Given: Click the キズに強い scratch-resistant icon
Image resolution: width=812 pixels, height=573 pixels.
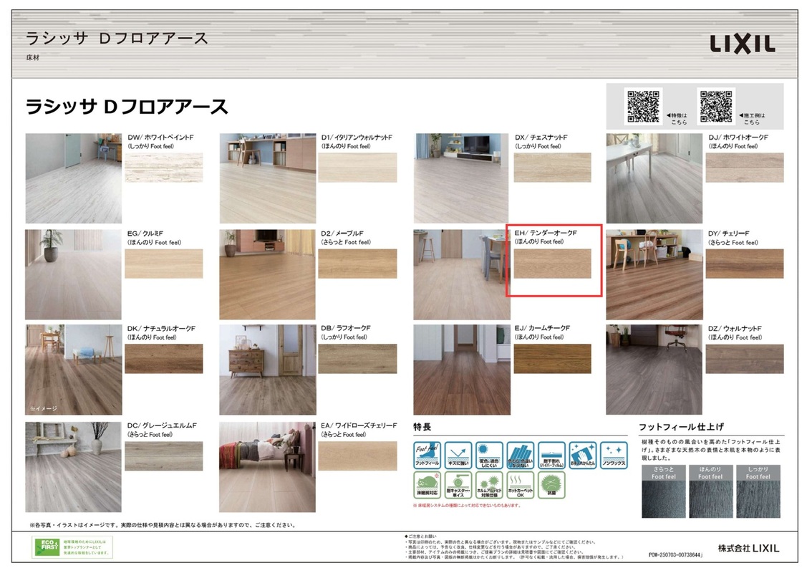Looking at the screenshot, I should pos(458,456).
